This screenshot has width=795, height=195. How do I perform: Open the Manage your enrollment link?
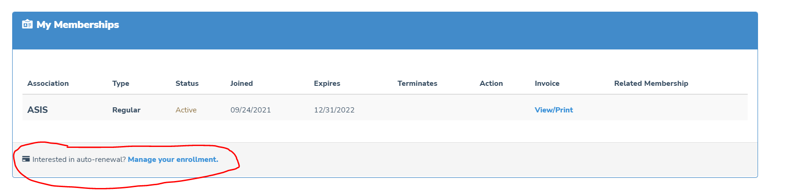(173, 160)
